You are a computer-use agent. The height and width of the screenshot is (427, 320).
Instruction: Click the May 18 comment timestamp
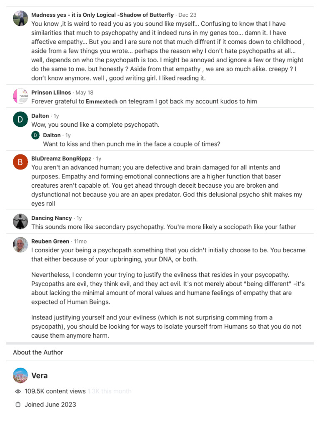pos(85,93)
